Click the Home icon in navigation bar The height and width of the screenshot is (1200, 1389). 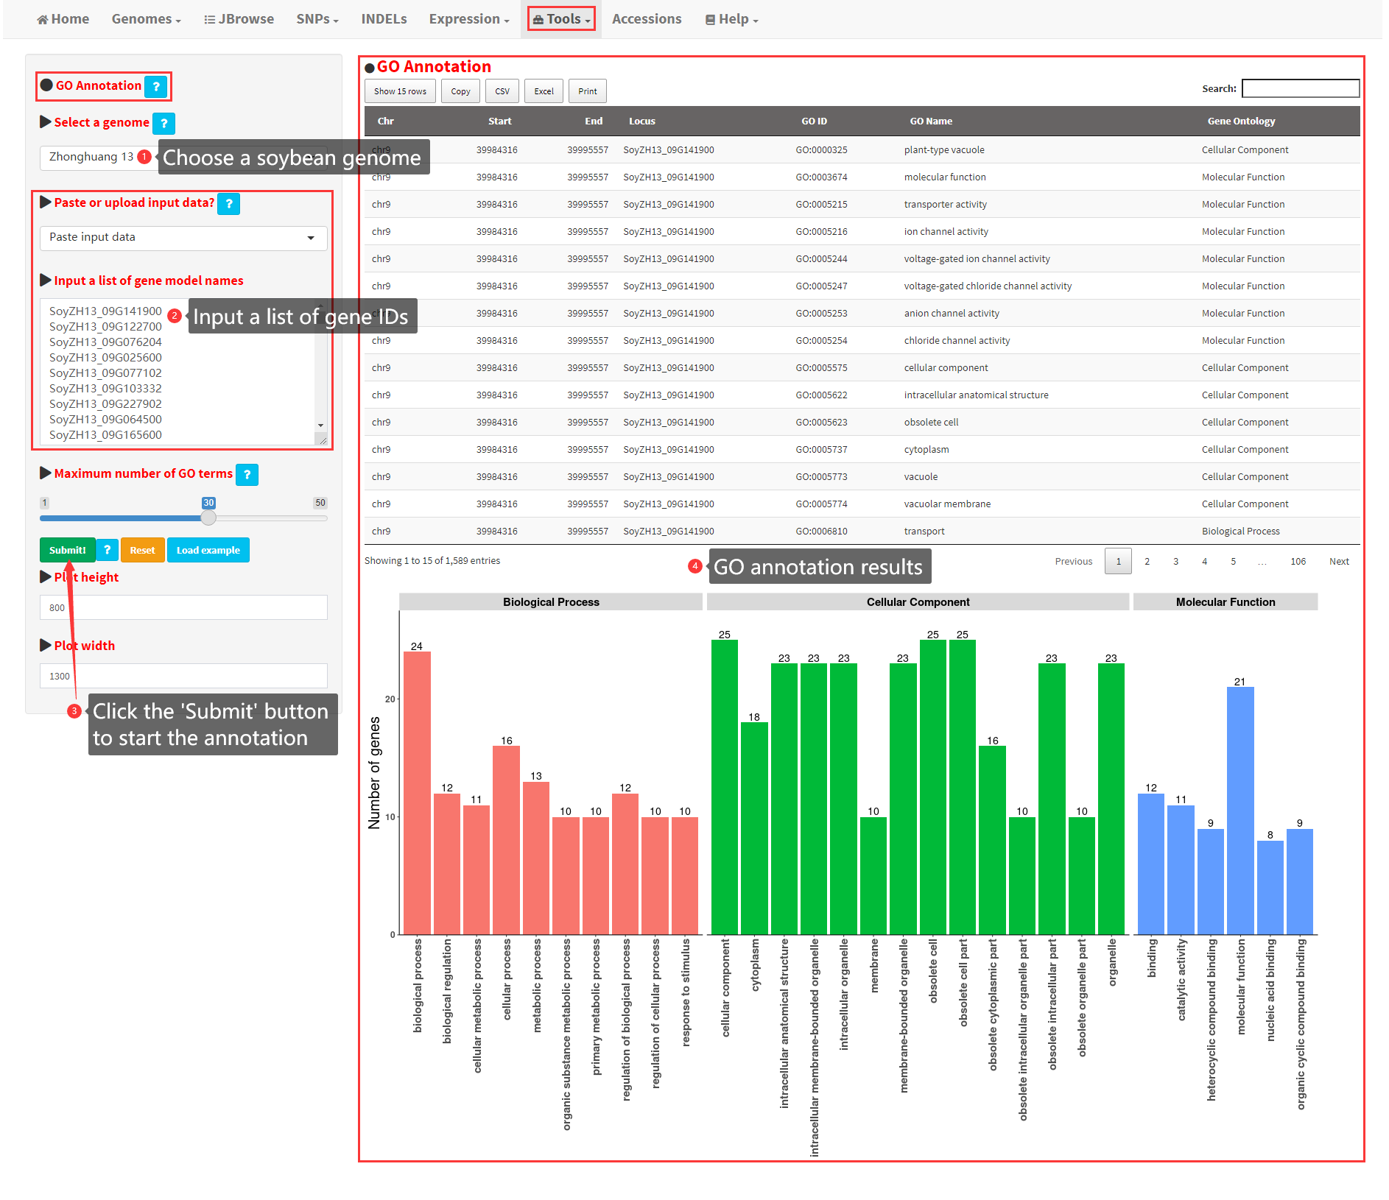(x=43, y=20)
